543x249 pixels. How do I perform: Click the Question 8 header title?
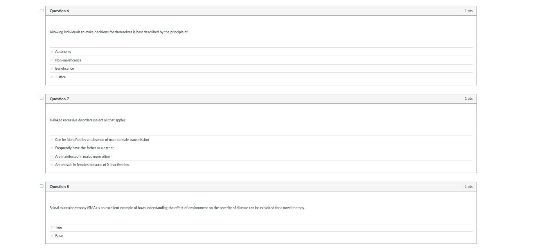pos(59,187)
